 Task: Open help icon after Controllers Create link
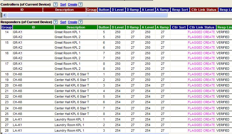coord(80,4)
